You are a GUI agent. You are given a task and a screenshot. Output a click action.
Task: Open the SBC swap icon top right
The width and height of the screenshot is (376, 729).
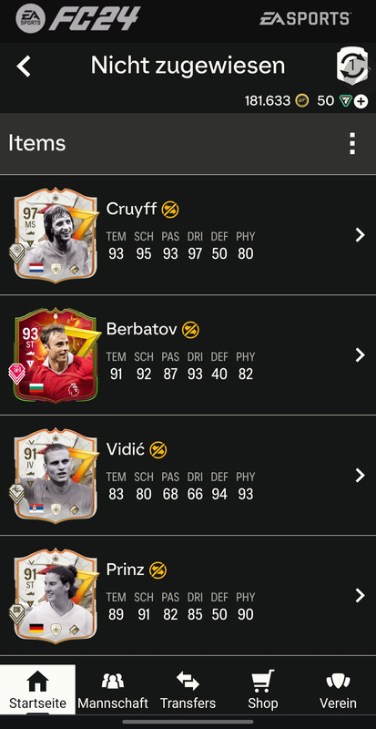coord(352,66)
